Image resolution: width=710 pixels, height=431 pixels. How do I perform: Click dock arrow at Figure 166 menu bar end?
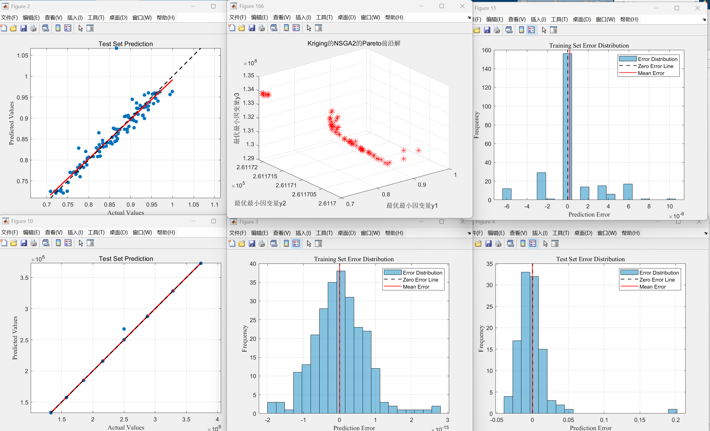[x=469, y=18]
